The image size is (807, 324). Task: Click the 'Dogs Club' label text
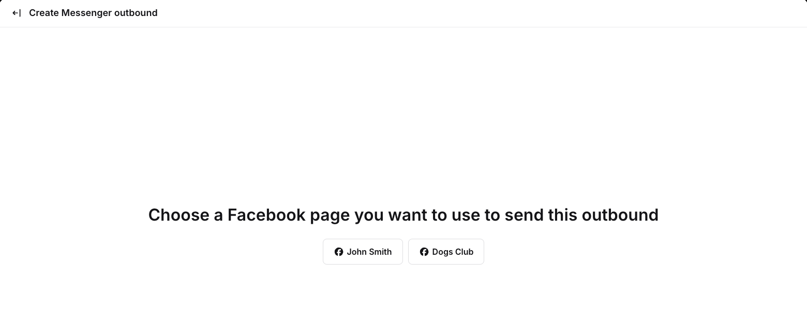tap(453, 252)
